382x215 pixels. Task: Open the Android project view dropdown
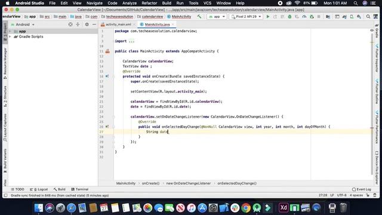[x=23, y=24]
